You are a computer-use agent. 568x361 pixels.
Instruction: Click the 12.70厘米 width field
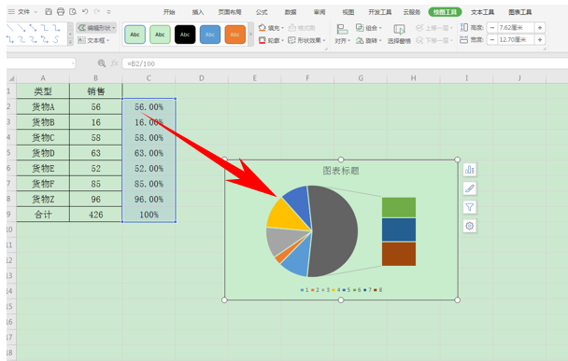516,39
